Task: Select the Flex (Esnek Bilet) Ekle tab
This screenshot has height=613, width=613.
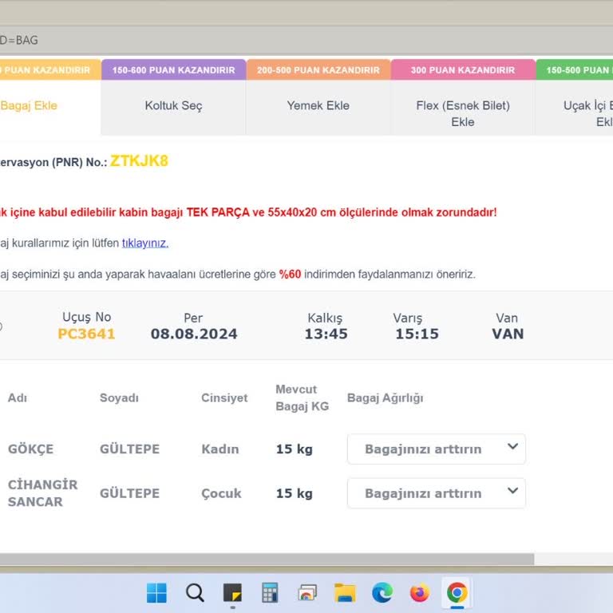Action: pos(462,113)
